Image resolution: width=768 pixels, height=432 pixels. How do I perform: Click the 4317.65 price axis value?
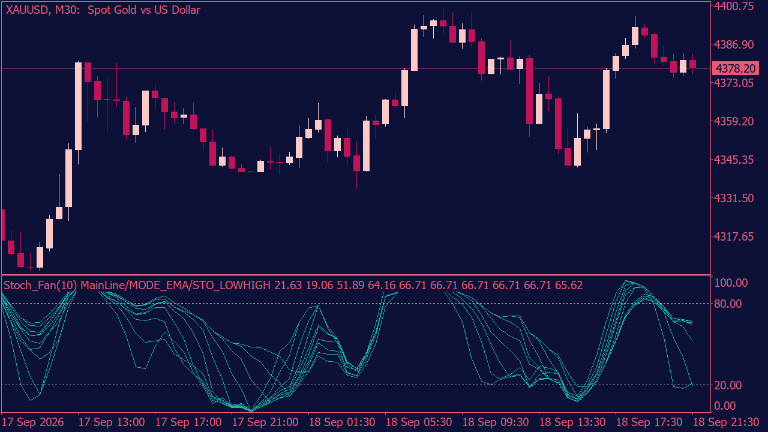coord(735,236)
